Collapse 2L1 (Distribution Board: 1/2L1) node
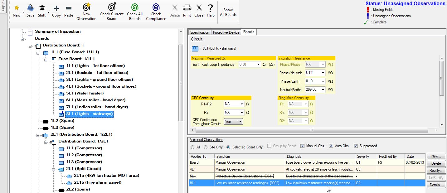 pos(38,135)
